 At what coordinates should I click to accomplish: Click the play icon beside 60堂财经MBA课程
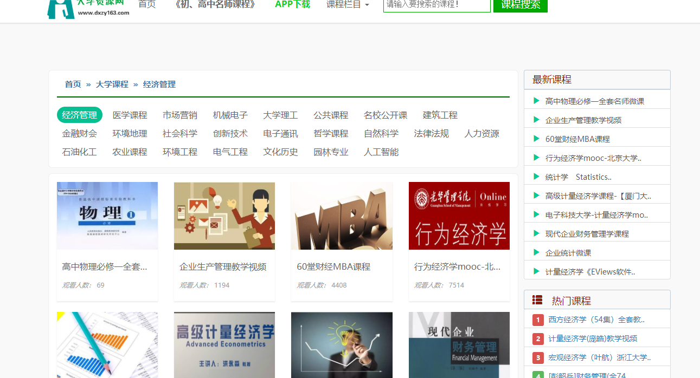click(x=535, y=138)
